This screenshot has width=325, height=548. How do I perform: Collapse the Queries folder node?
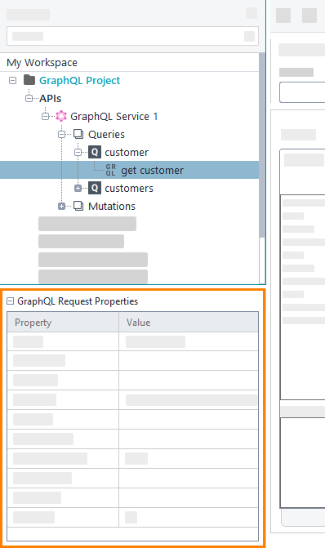point(61,134)
